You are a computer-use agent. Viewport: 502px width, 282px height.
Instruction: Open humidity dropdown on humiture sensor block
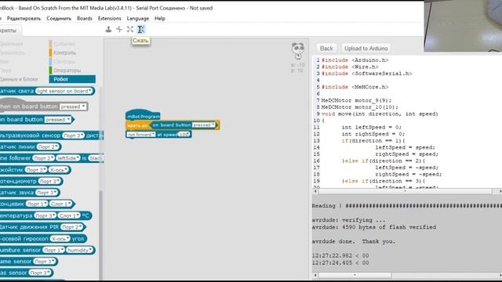[x=80, y=250]
